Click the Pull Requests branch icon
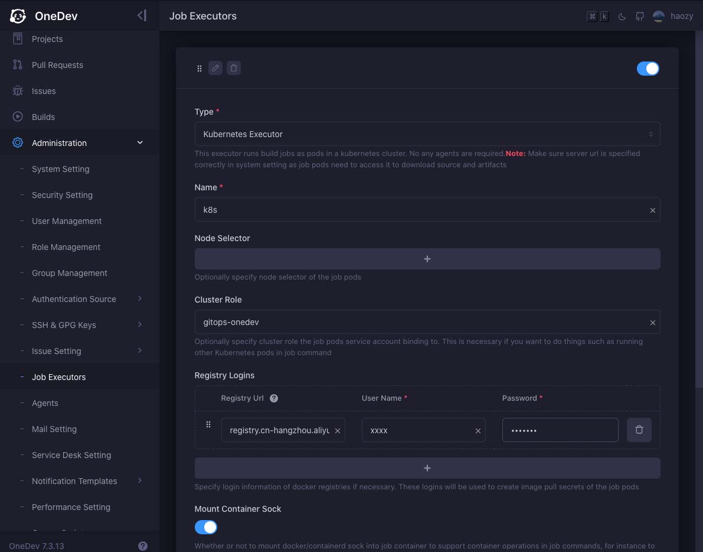 click(18, 64)
